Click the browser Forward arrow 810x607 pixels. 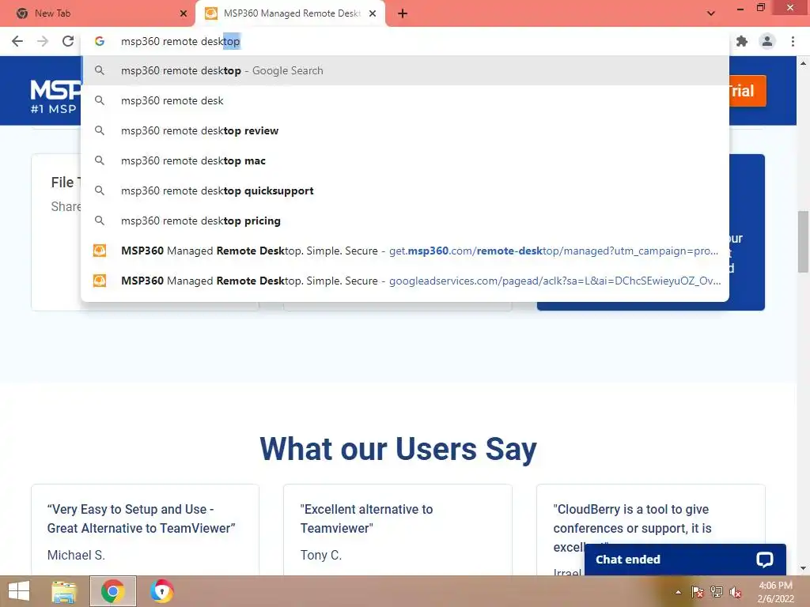43,41
